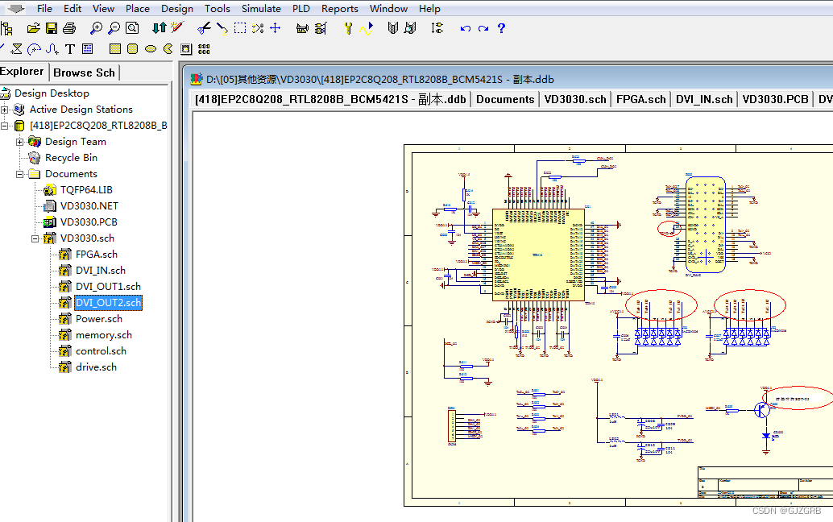This screenshot has height=522, width=833.
Task: Open Protel help
Action: click(x=500, y=27)
